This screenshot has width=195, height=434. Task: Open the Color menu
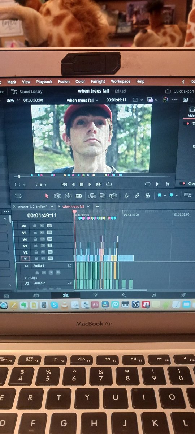click(80, 82)
